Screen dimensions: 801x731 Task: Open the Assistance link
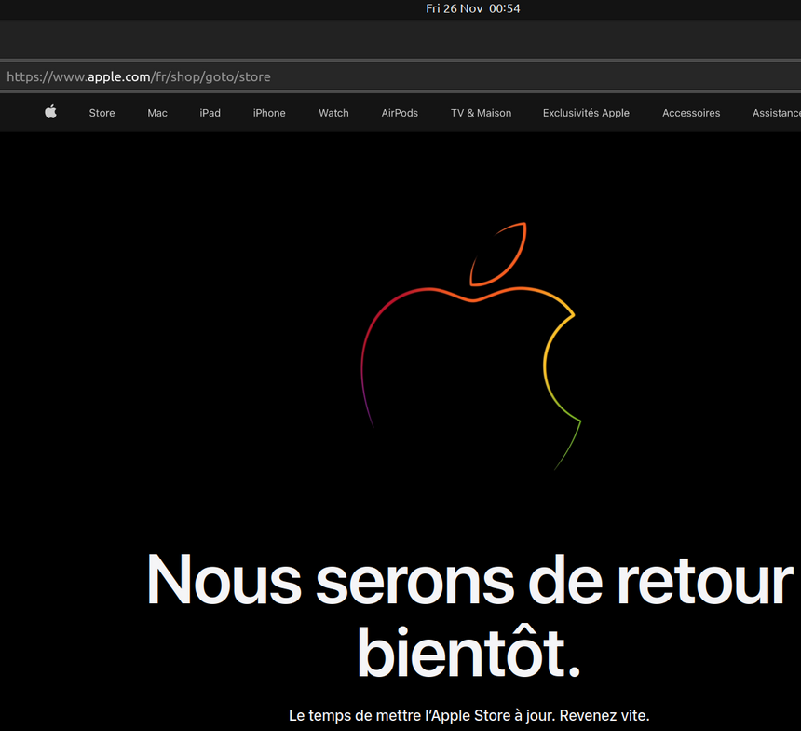(775, 113)
